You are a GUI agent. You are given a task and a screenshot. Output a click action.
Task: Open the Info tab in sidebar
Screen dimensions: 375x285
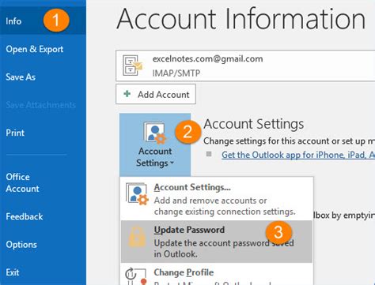point(43,21)
